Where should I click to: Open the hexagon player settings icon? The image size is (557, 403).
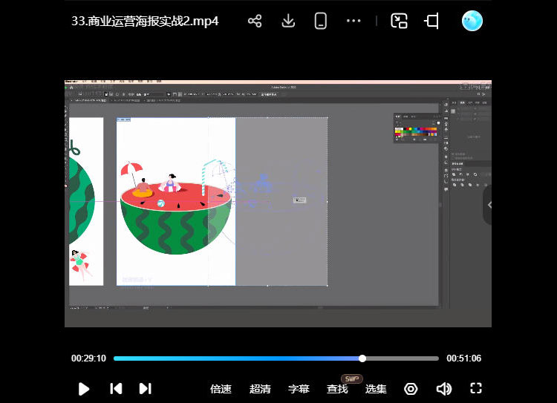pyautogui.click(x=411, y=388)
